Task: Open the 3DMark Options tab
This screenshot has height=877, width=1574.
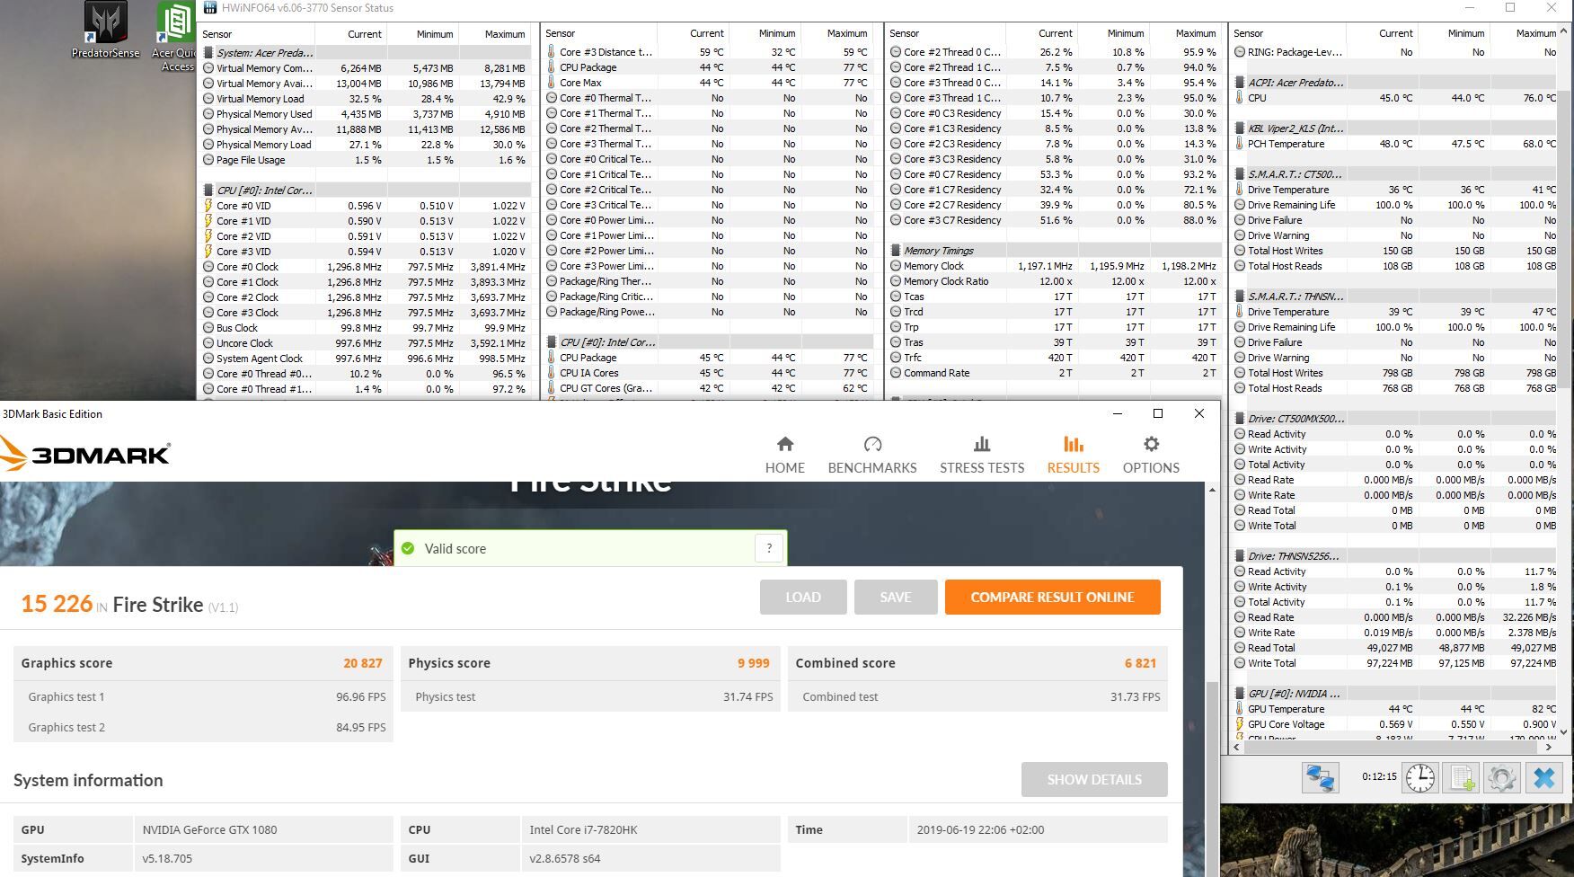Action: pos(1151,455)
